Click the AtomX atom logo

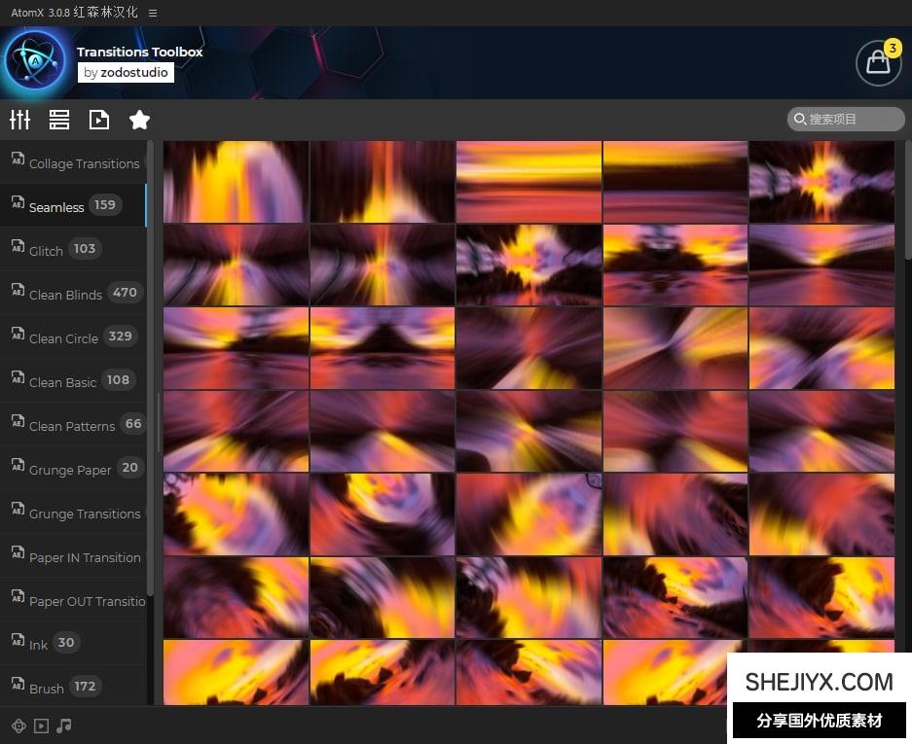(35, 61)
